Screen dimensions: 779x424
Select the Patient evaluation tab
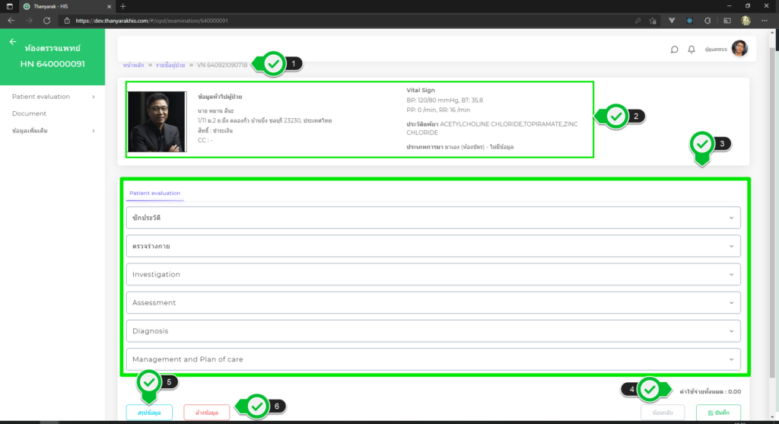coord(154,193)
